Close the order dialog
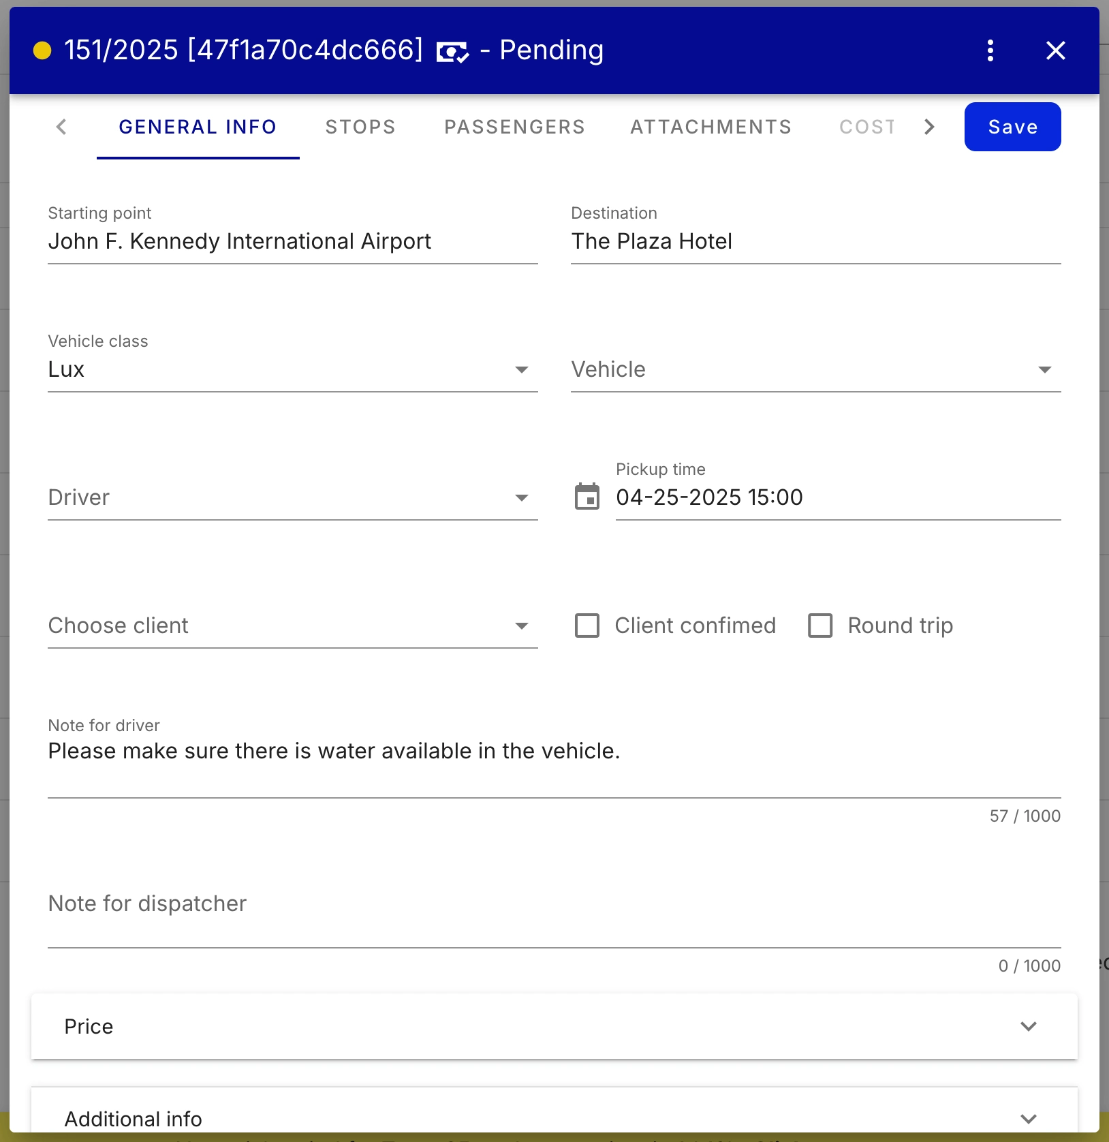Viewport: 1109px width, 1142px height. click(x=1055, y=50)
